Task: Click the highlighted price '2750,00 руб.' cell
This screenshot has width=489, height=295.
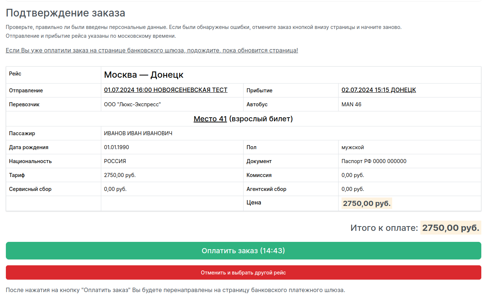Action: 366,203
